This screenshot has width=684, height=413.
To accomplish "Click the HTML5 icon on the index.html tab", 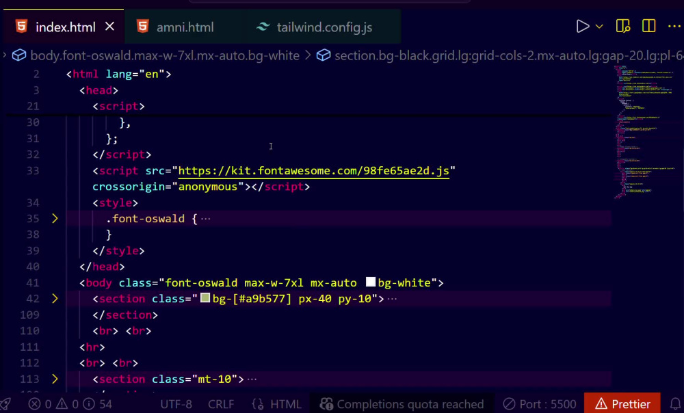I will (21, 27).
